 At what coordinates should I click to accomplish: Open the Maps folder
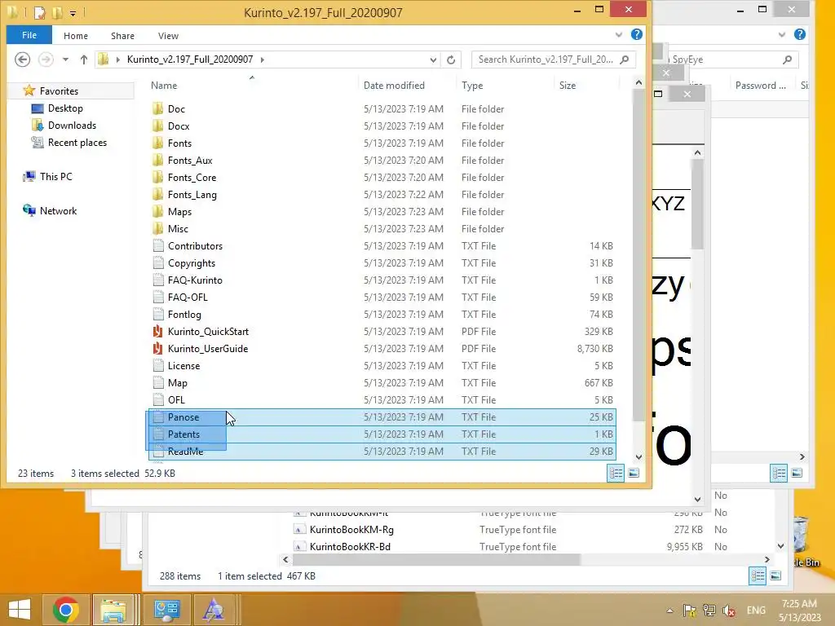179,212
